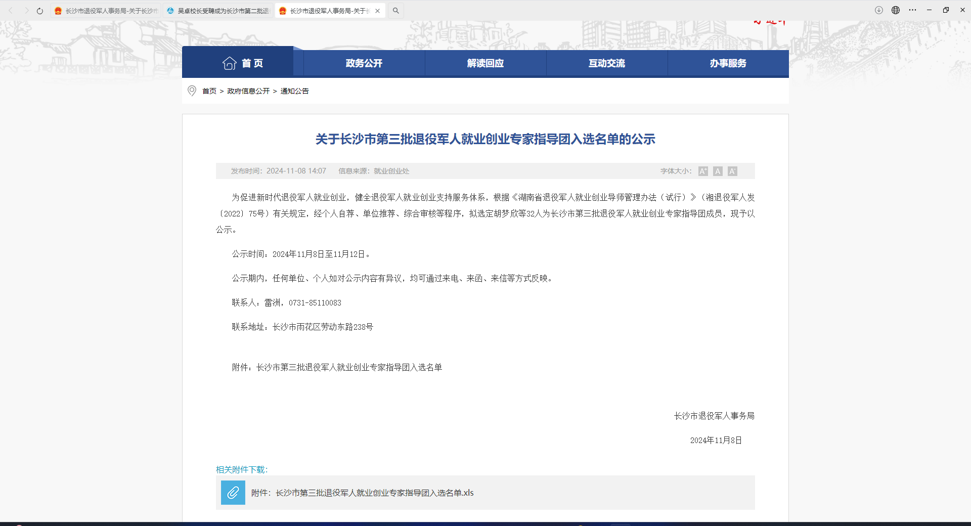The width and height of the screenshot is (971, 526).
Task: Click the globe icon in browser toolbar
Action: (x=896, y=10)
